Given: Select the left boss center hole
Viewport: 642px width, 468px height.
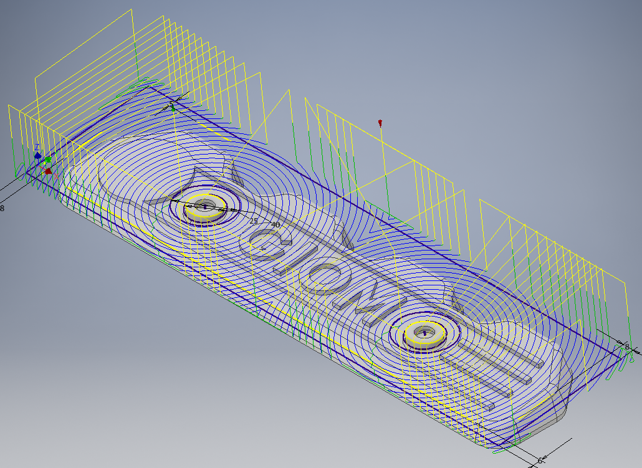Looking at the screenshot, I should click(x=205, y=205).
